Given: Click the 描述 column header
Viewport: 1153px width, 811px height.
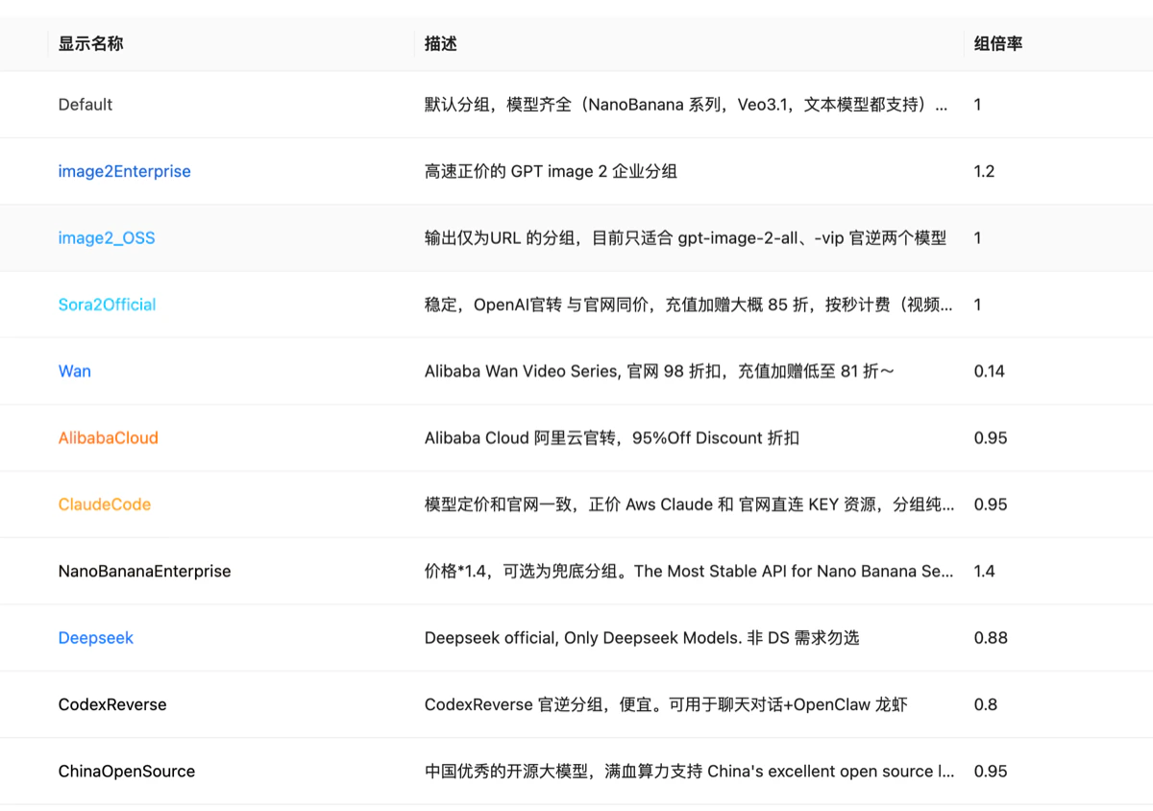Looking at the screenshot, I should pos(440,43).
